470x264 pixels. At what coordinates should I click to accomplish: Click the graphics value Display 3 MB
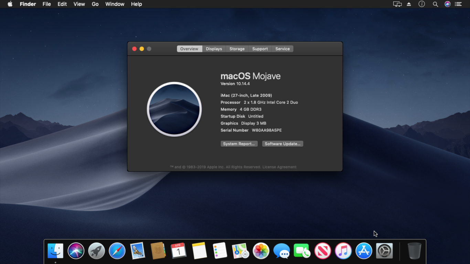pos(254,123)
